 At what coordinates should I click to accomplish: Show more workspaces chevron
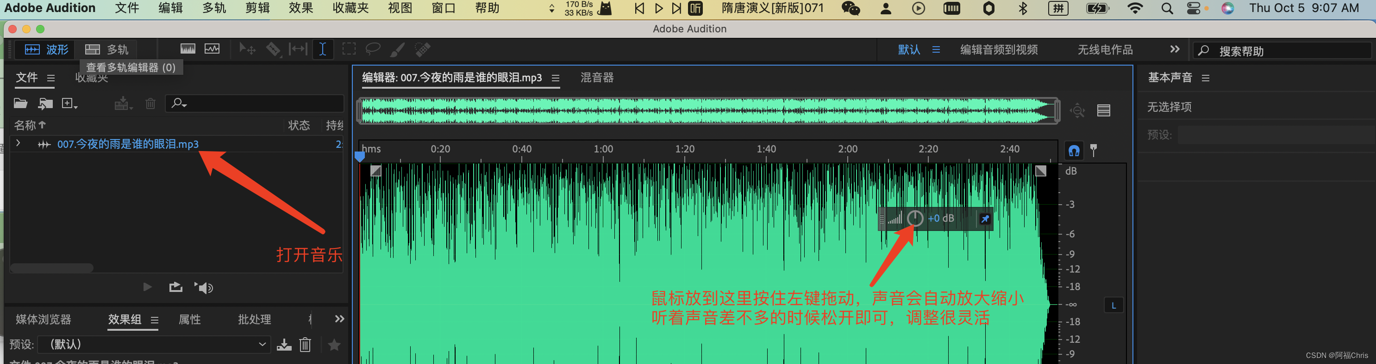tap(1175, 49)
